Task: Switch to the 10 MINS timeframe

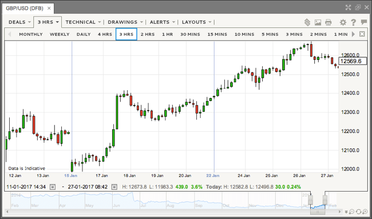Action: pos(244,34)
